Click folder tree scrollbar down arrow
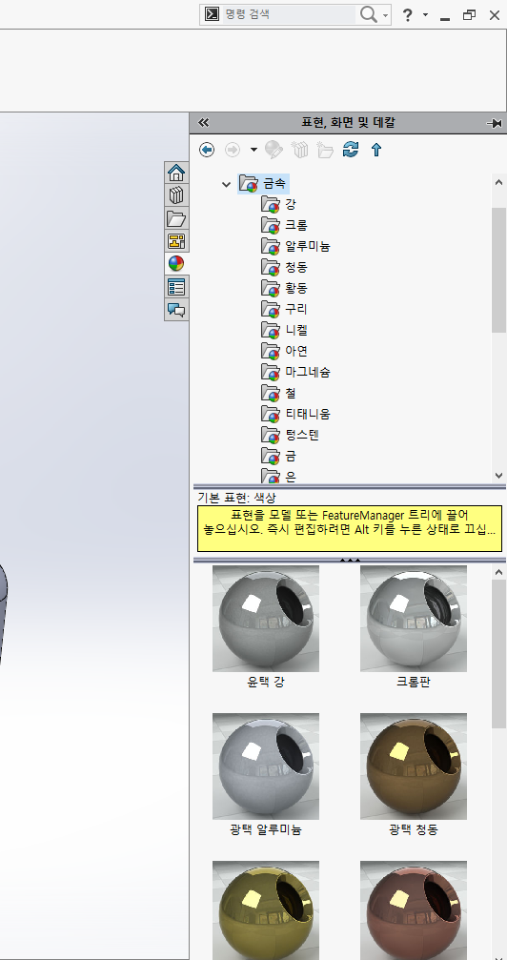This screenshot has width=507, height=960. [x=498, y=475]
